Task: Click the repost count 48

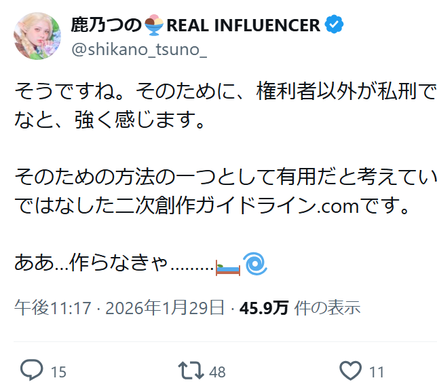Action: click(217, 372)
